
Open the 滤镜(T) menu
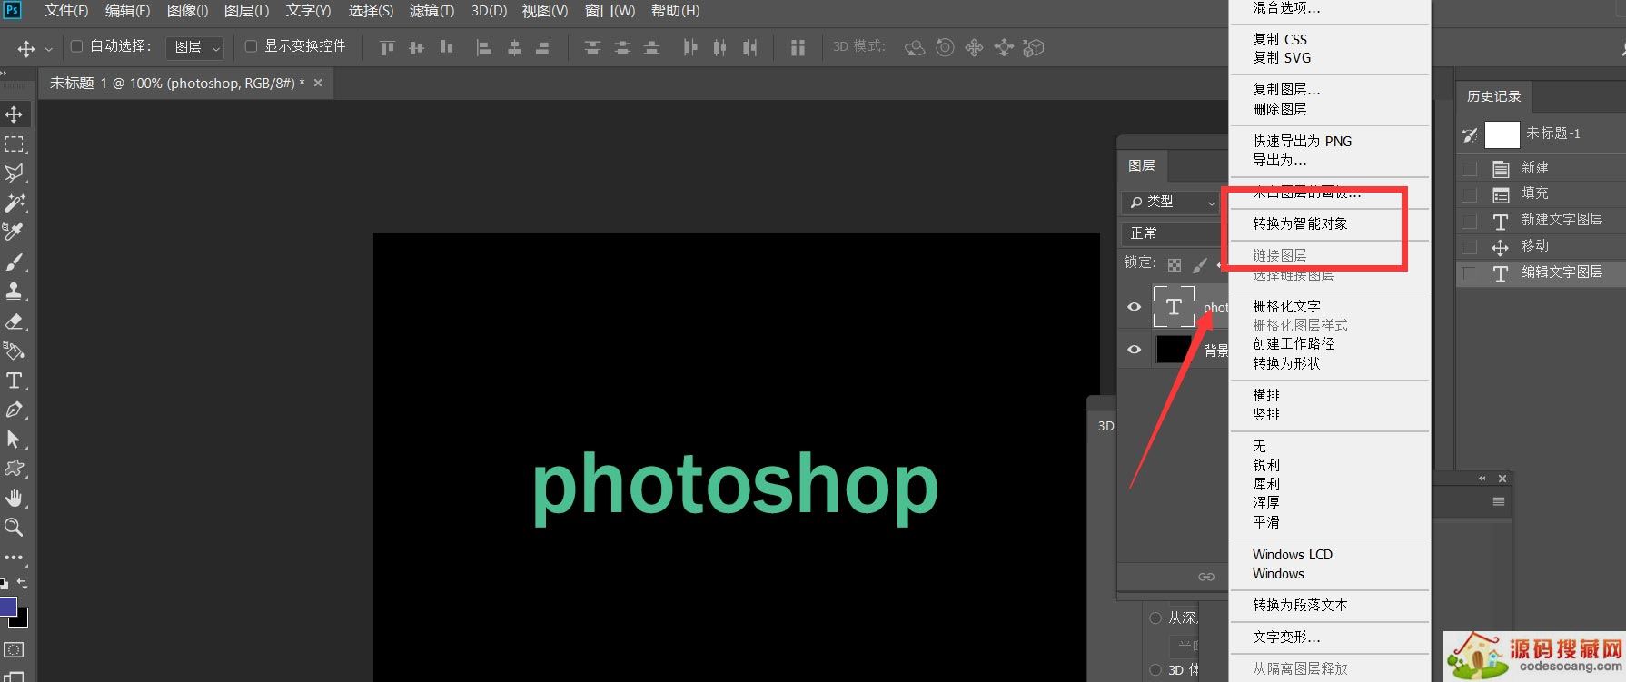coord(431,11)
